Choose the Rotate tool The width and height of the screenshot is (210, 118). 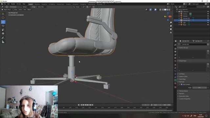click(x=3, y=26)
